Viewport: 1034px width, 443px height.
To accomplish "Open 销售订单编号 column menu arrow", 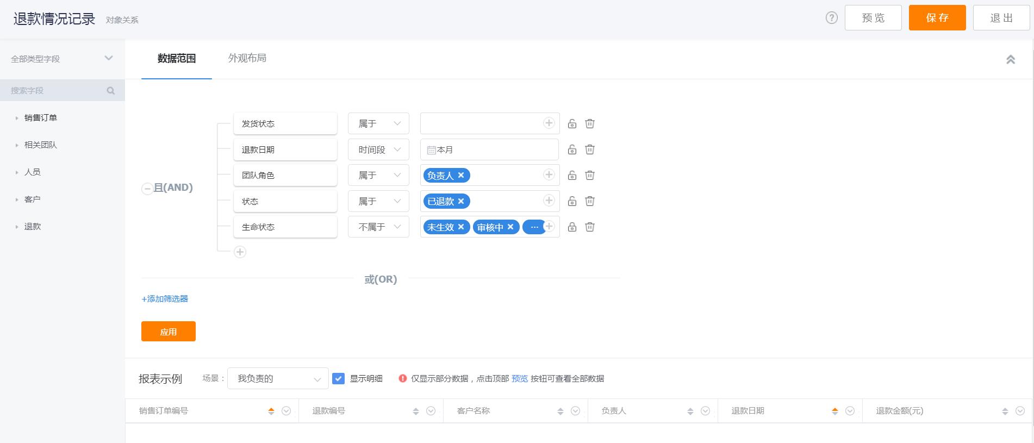I will [x=286, y=411].
